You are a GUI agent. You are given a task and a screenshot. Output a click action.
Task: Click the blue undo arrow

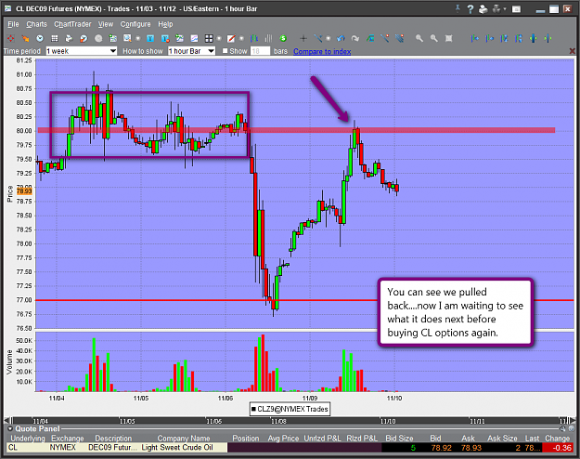click(x=342, y=38)
